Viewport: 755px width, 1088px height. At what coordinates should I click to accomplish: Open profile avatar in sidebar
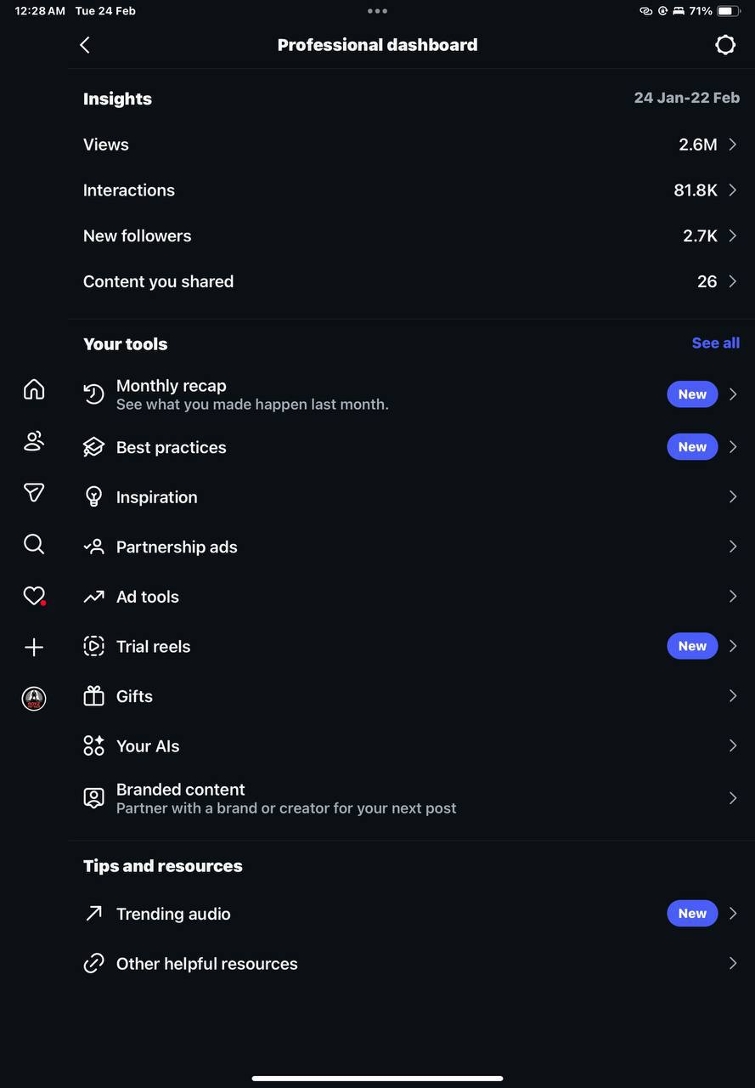[34, 699]
